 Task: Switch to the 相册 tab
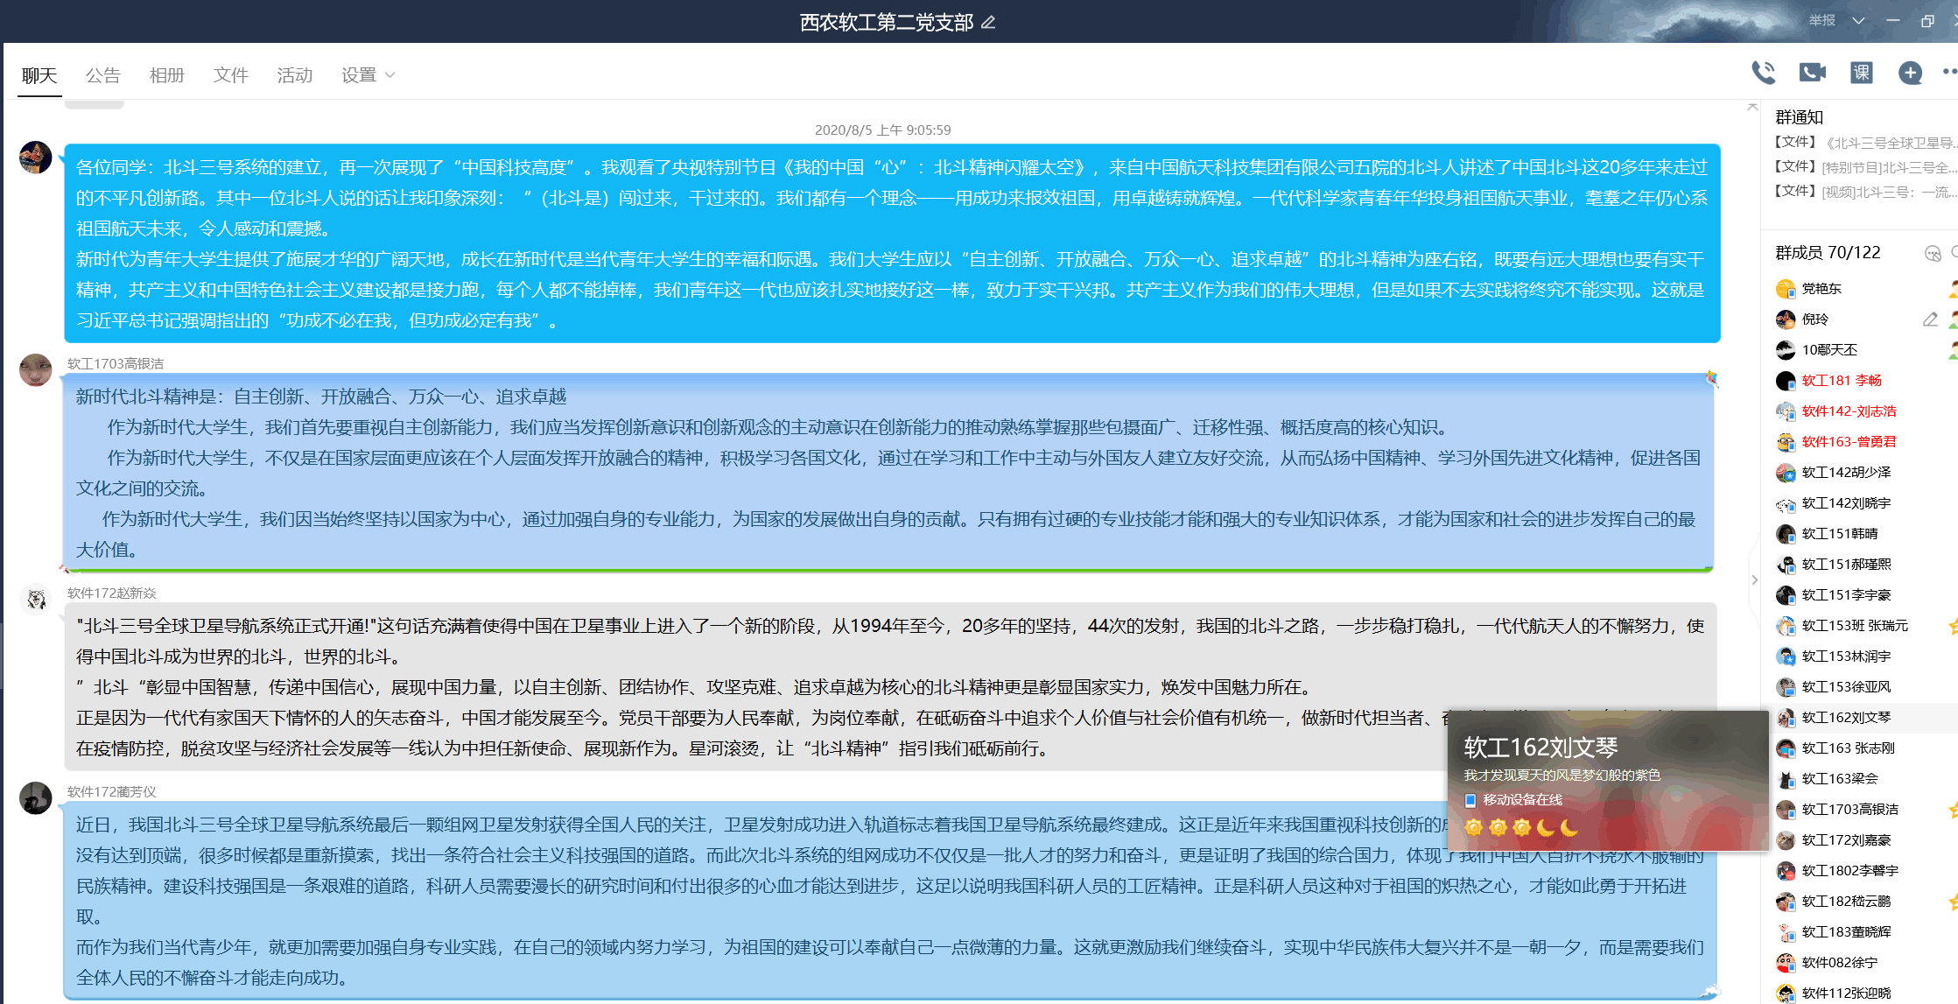click(166, 75)
